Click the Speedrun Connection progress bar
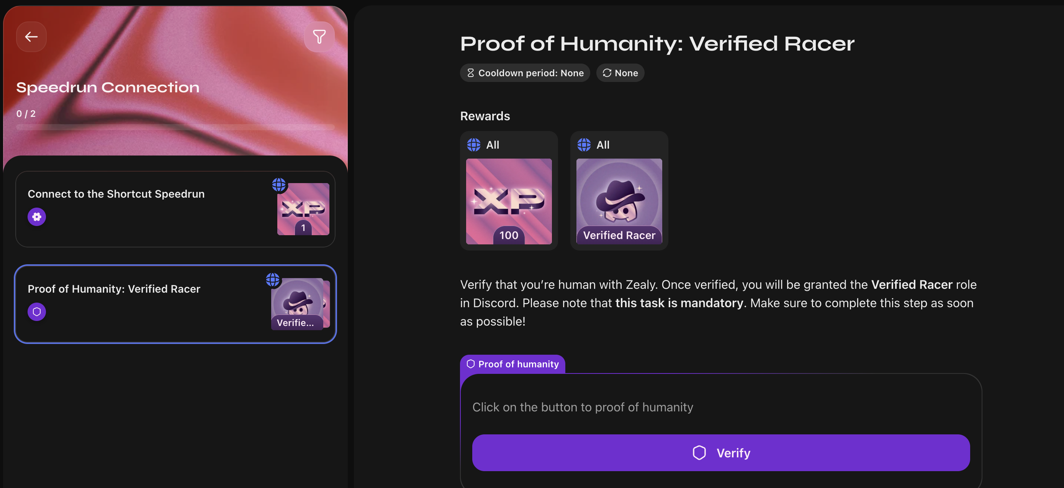The height and width of the screenshot is (488, 1064). click(x=175, y=127)
